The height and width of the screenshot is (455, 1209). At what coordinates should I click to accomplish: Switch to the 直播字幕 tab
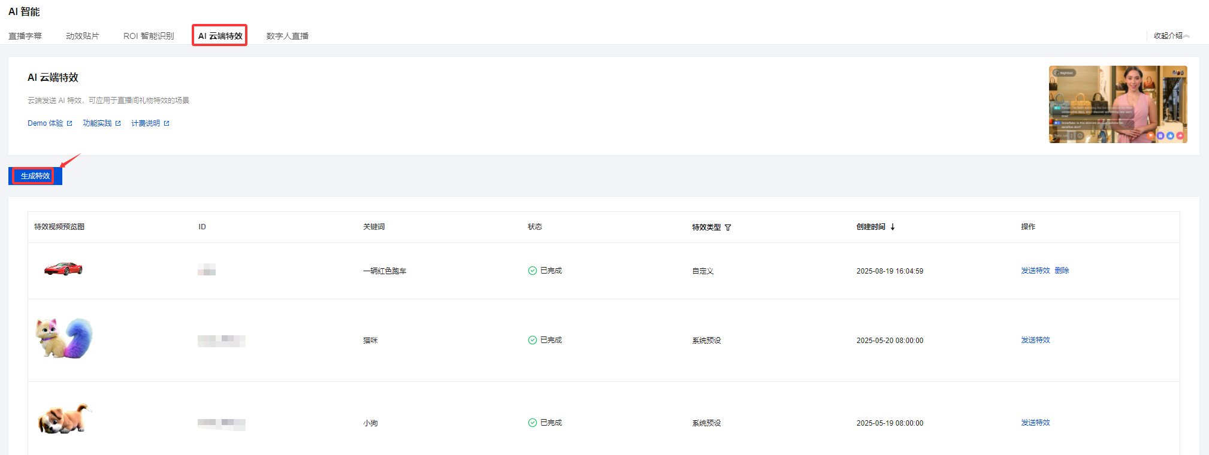pyautogui.click(x=25, y=36)
